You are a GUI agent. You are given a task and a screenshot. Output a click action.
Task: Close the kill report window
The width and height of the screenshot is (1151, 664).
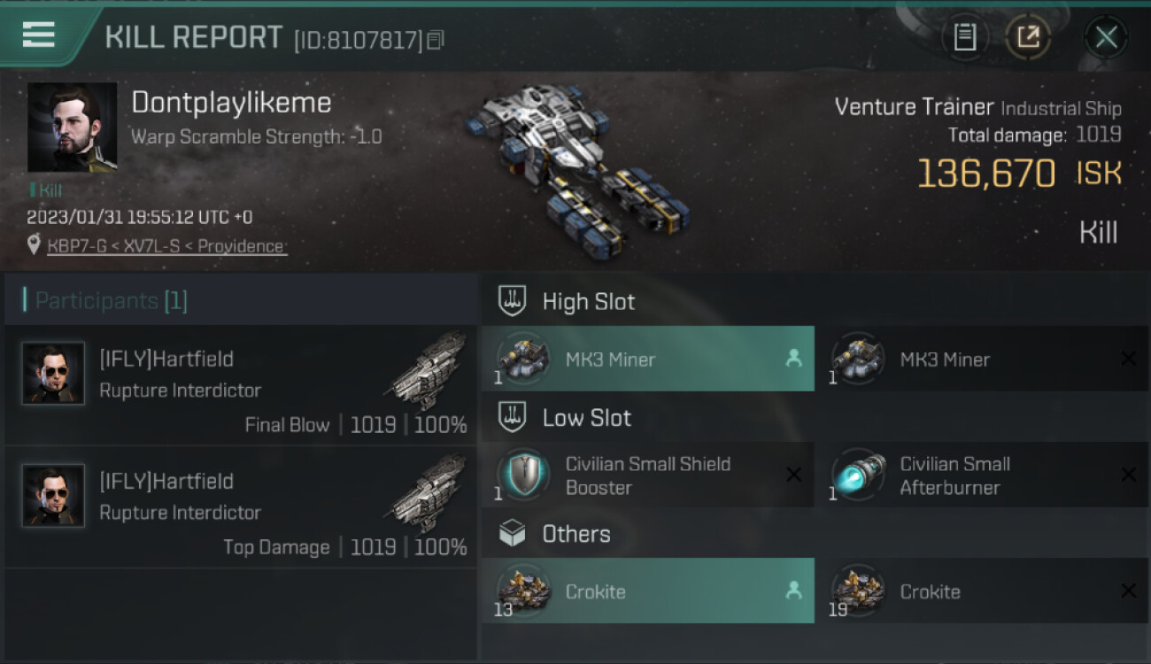click(1106, 37)
